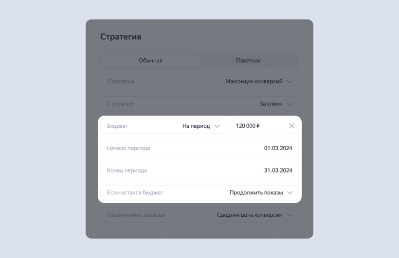The width and height of the screenshot is (399, 258).
Task: Select the Продолжить показы option text
Action: (x=256, y=192)
